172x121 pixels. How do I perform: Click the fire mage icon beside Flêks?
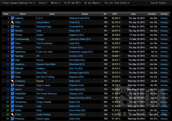13,22
